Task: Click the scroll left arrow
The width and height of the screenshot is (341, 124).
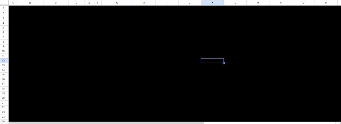Action: 337,123
